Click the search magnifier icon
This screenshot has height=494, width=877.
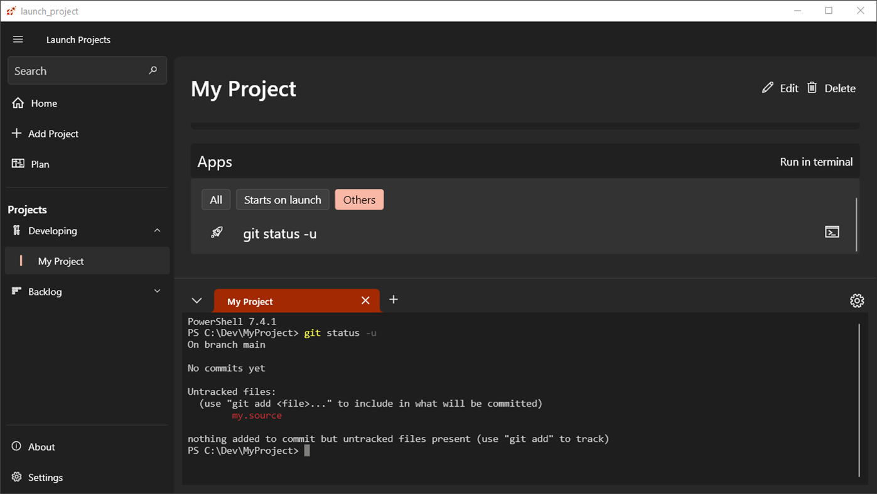[x=153, y=71]
